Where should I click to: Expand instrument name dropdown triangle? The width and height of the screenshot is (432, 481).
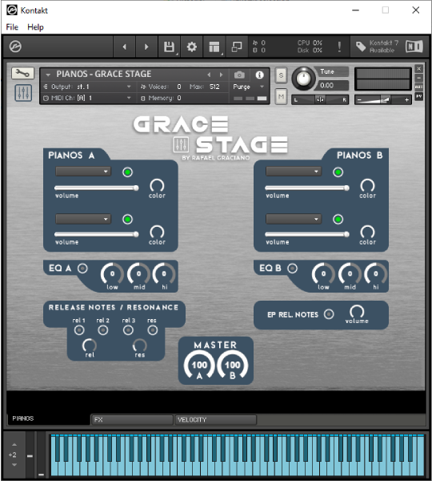pyautogui.click(x=48, y=75)
